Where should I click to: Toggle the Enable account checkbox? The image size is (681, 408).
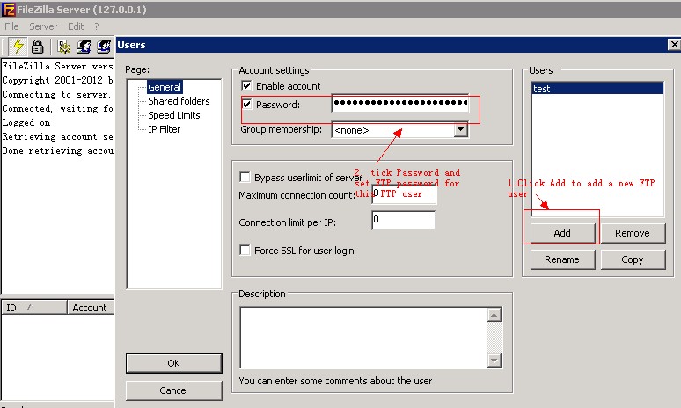247,86
